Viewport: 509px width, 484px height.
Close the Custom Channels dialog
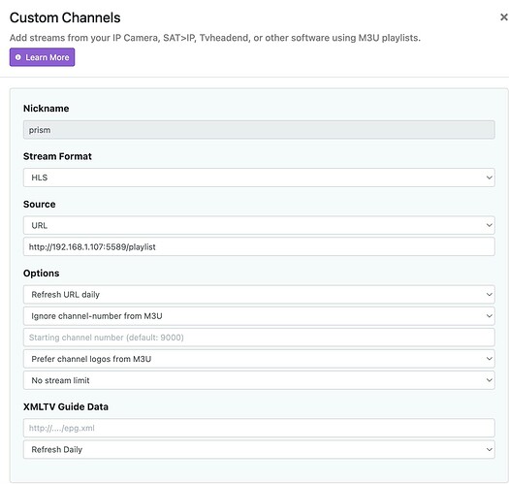point(504,17)
